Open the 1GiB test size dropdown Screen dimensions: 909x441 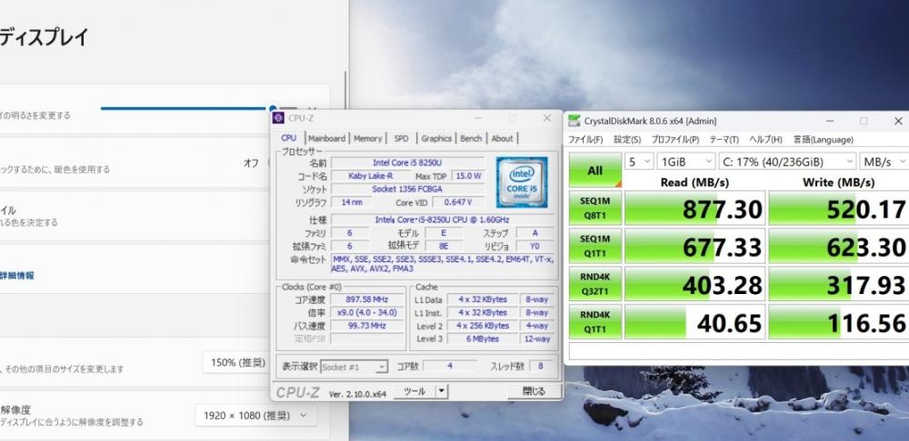(x=686, y=162)
